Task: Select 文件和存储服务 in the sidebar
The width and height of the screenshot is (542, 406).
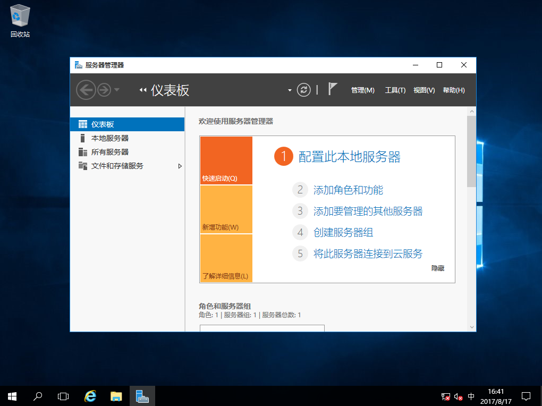Action: pos(127,166)
